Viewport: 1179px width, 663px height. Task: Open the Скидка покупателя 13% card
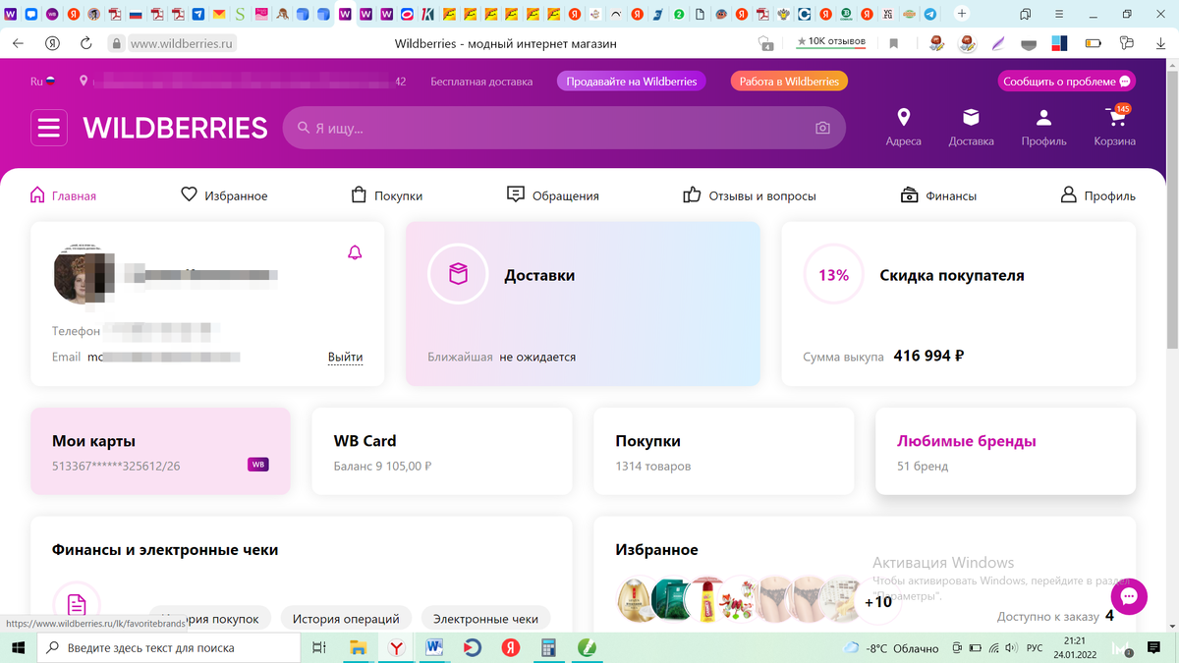pyautogui.click(x=958, y=304)
